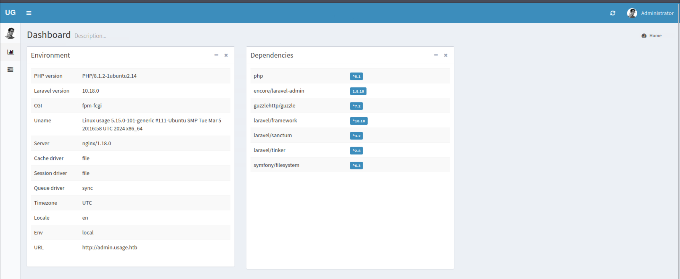
Task: Click the Administrator avatar in header
Action: click(632, 13)
